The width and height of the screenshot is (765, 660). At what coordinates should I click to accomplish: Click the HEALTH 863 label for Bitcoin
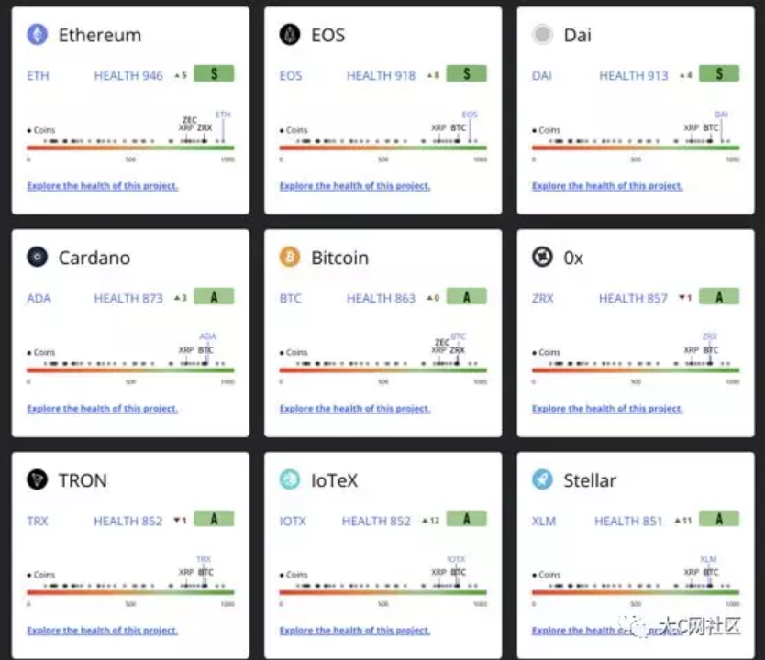381,298
